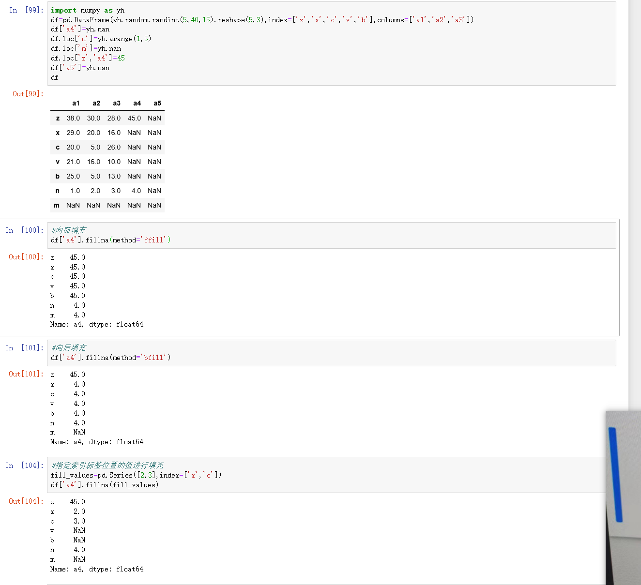Click the In [104] prompt label

point(24,465)
